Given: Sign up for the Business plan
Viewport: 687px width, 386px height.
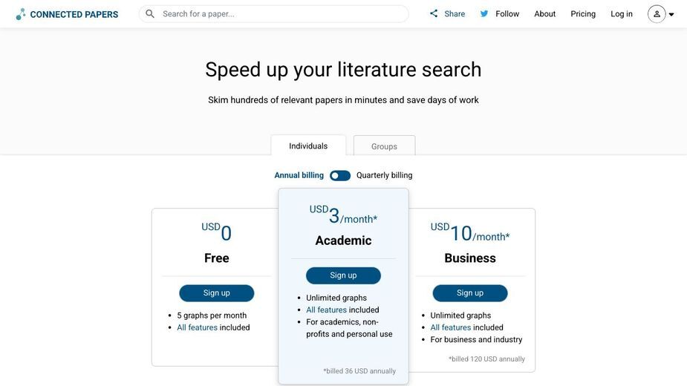Looking at the screenshot, I should pyautogui.click(x=469, y=293).
